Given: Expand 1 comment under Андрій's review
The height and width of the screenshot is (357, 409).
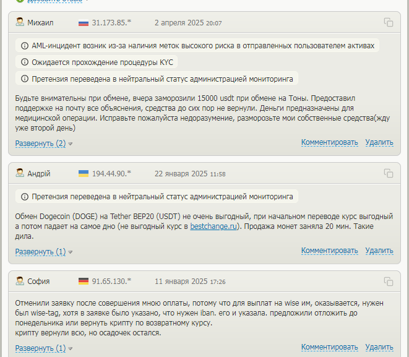Looking at the screenshot, I should [40, 252].
